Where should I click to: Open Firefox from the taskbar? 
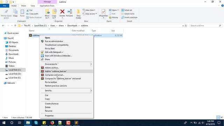pyautogui.click(x=52, y=123)
